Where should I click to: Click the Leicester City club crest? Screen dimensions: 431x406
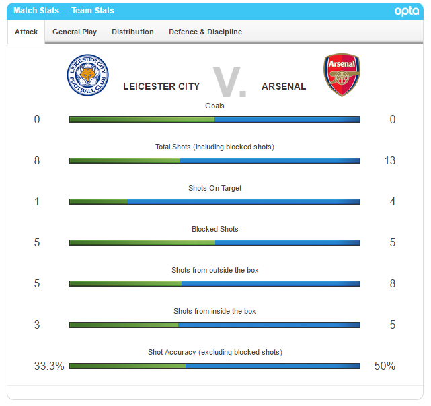(87, 74)
